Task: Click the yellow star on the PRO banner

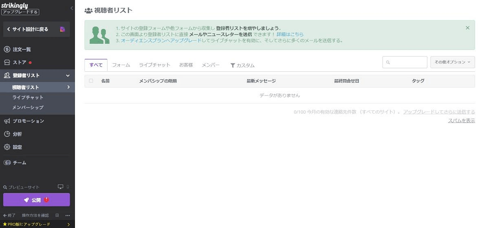Action: pyautogui.click(x=4, y=224)
